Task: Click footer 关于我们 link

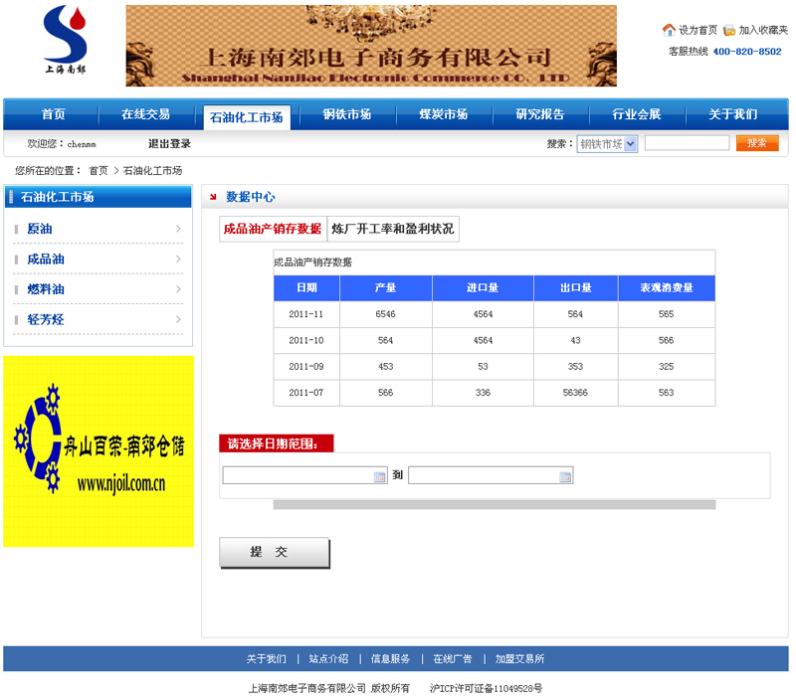Action: (x=266, y=658)
